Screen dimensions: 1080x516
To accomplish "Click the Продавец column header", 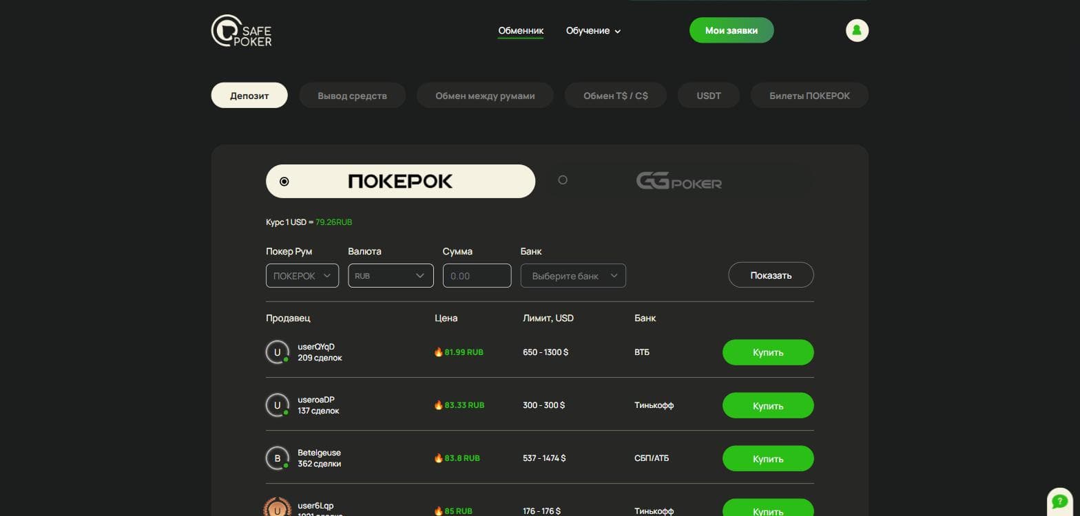I will [x=288, y=318].
